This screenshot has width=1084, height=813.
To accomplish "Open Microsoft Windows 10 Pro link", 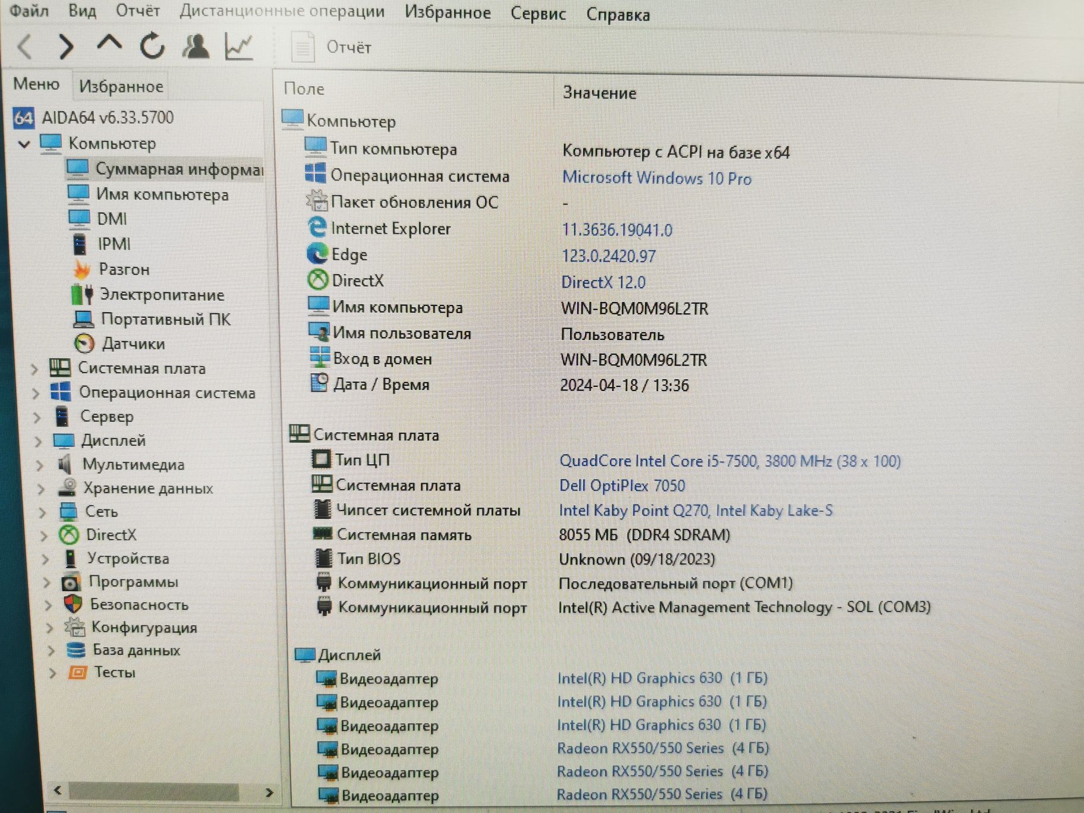I will (x=657, y=178).
